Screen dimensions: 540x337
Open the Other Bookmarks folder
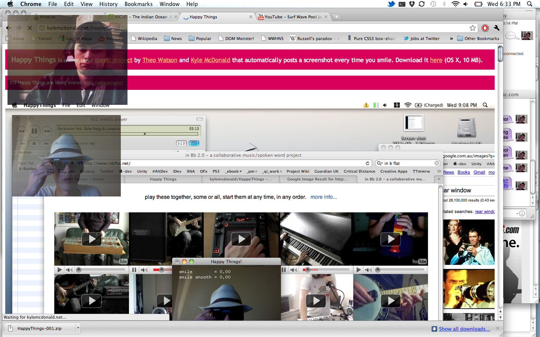(x=478, y=39)
